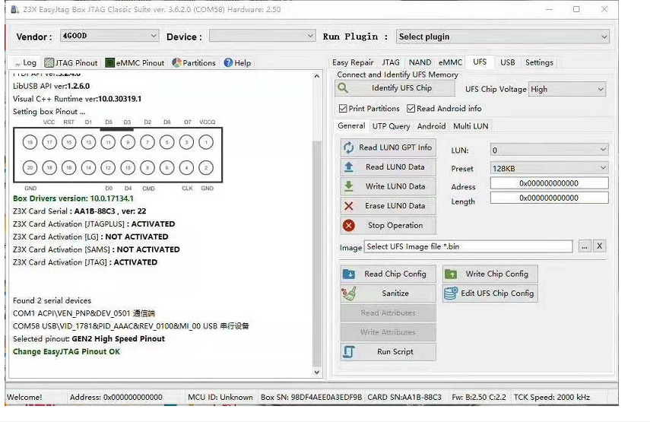The height and width of the screenshot is (422, 650).
Task: Click the refresh icon on Read LUN0 GPT Info
Action: tap(349, 148)
